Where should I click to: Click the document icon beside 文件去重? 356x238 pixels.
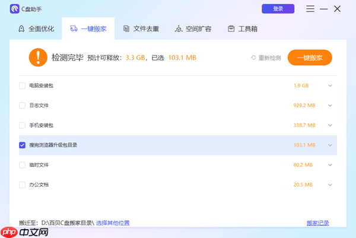click(126, 28)
